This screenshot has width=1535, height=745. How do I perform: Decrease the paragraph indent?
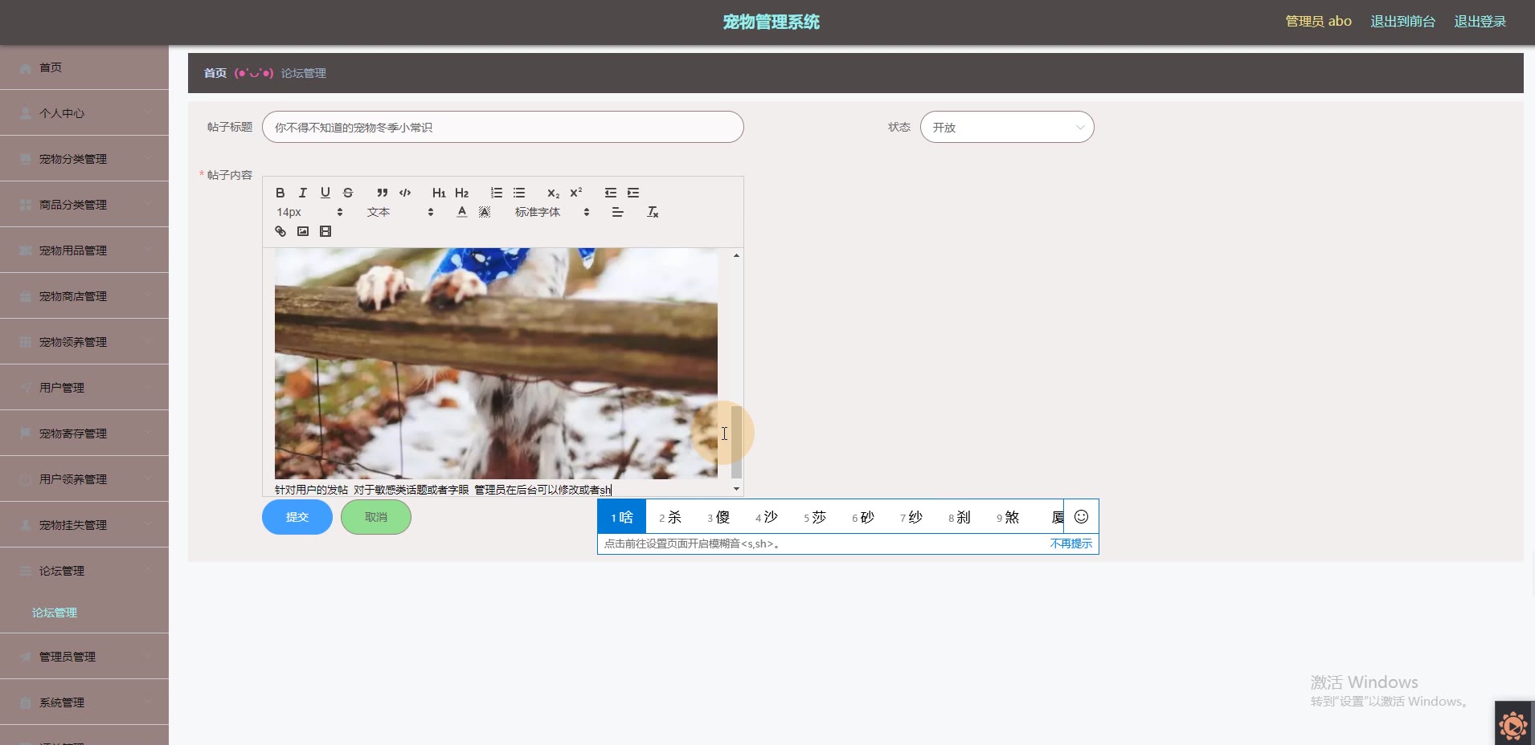[610, 193]
